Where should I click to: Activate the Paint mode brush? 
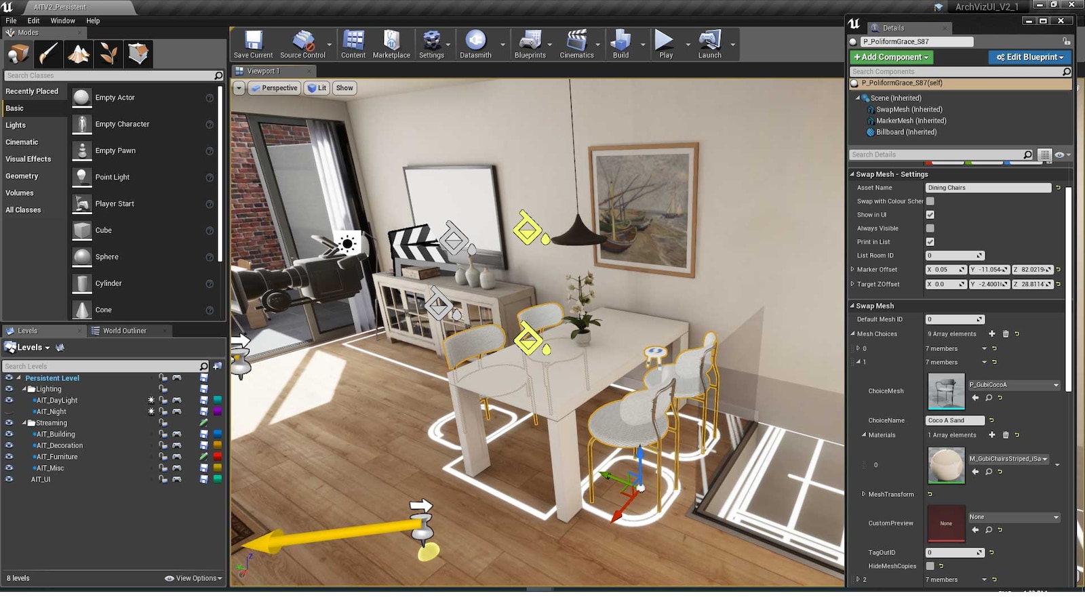pyautogui.click(x=47, y=53)
